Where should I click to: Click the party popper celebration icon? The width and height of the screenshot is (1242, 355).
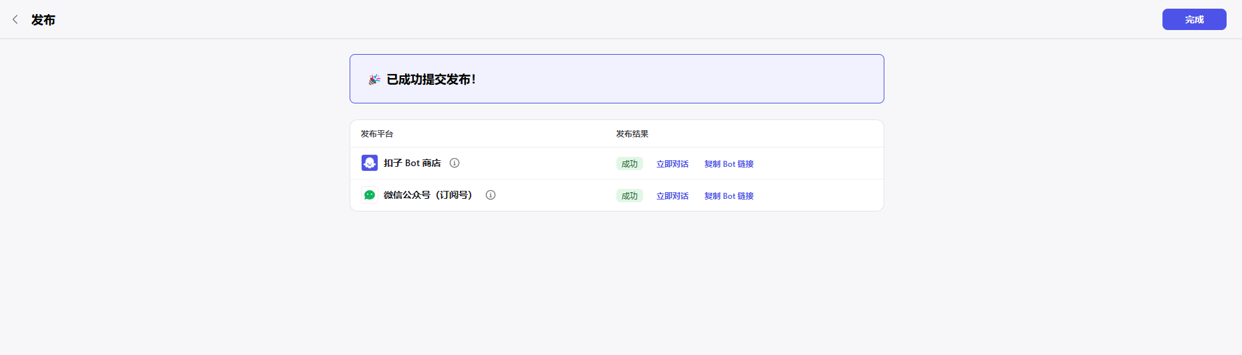coord(374,79)
